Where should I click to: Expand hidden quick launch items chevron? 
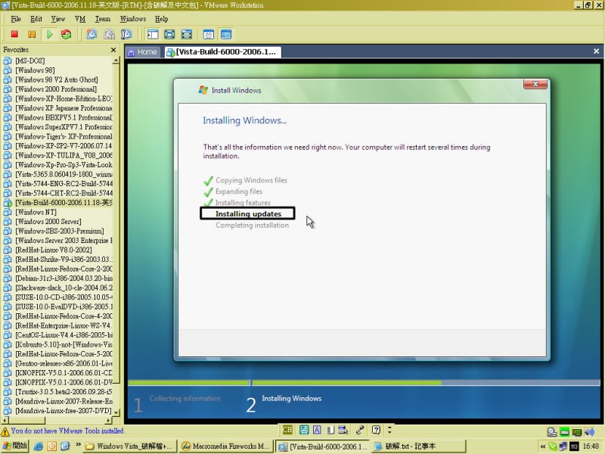(x=79, y=445)
